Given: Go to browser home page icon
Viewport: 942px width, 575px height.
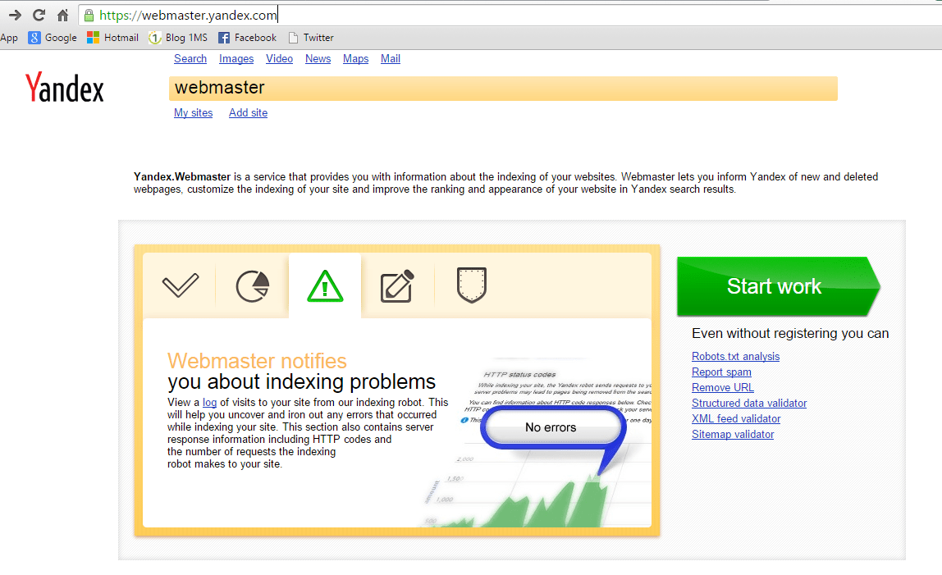Looking at the screenshot, I should pos(62,15).
